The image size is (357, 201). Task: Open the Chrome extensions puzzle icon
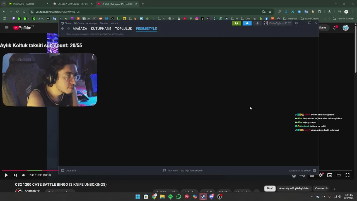(320, 12)
